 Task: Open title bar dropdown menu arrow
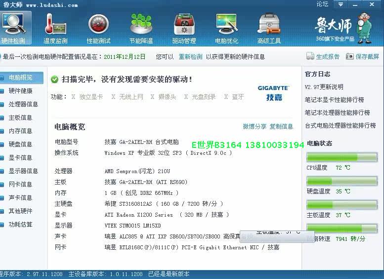(x=340, y=4)
